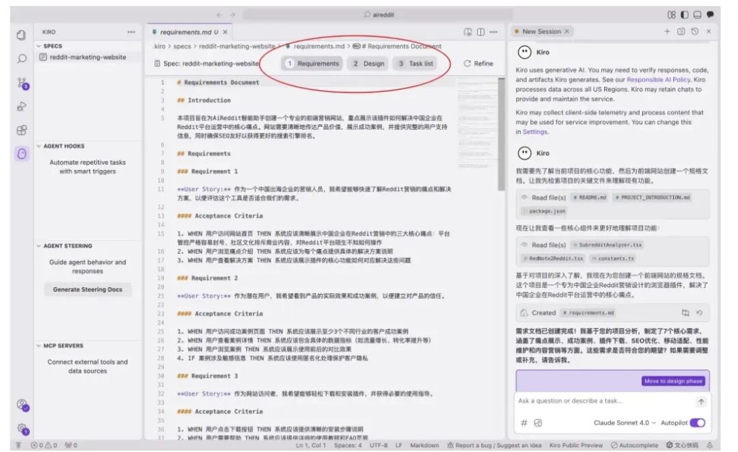Open KIRO panel more actions menu
The height and width of the screenshot is (452, 738).
[x=131, y=32]
